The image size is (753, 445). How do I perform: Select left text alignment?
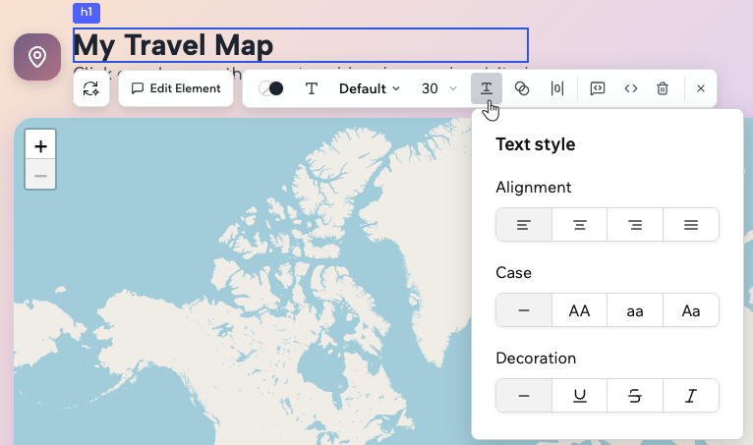[524, 225]
